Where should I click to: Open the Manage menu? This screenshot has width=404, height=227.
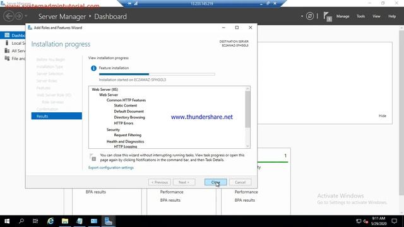pos(343,16)
